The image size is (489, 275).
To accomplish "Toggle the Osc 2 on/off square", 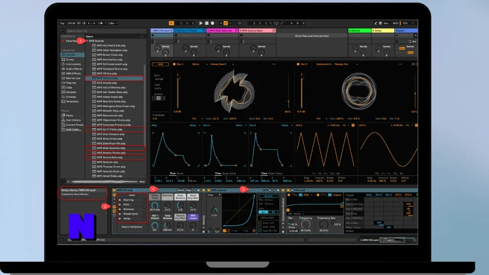I will pyautogui.click(x=298, y=64).
